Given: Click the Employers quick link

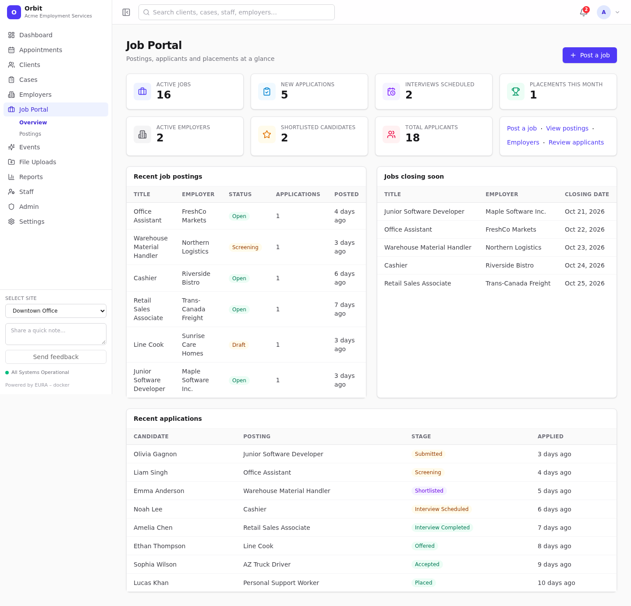Looking at the screenshot, I should (523, 142).
